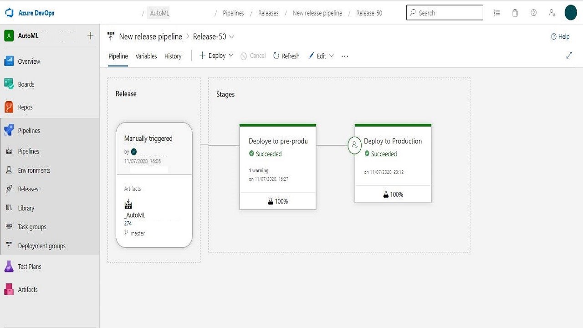Click the release pipeline icon next to title
Image resolution: width=583 pixels, height=328 pixels.
pos(111,36)
